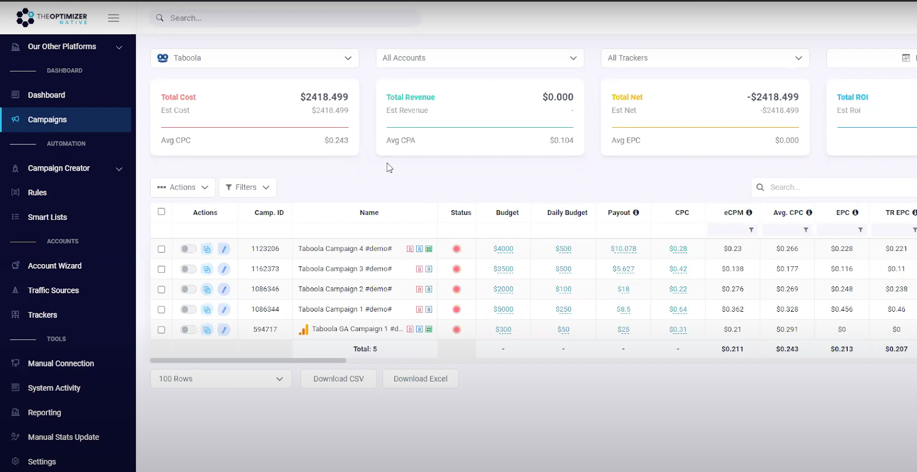Toggle on/off switch for campaign 1123206
917x472 pixels.
click(x=188, y=249)
